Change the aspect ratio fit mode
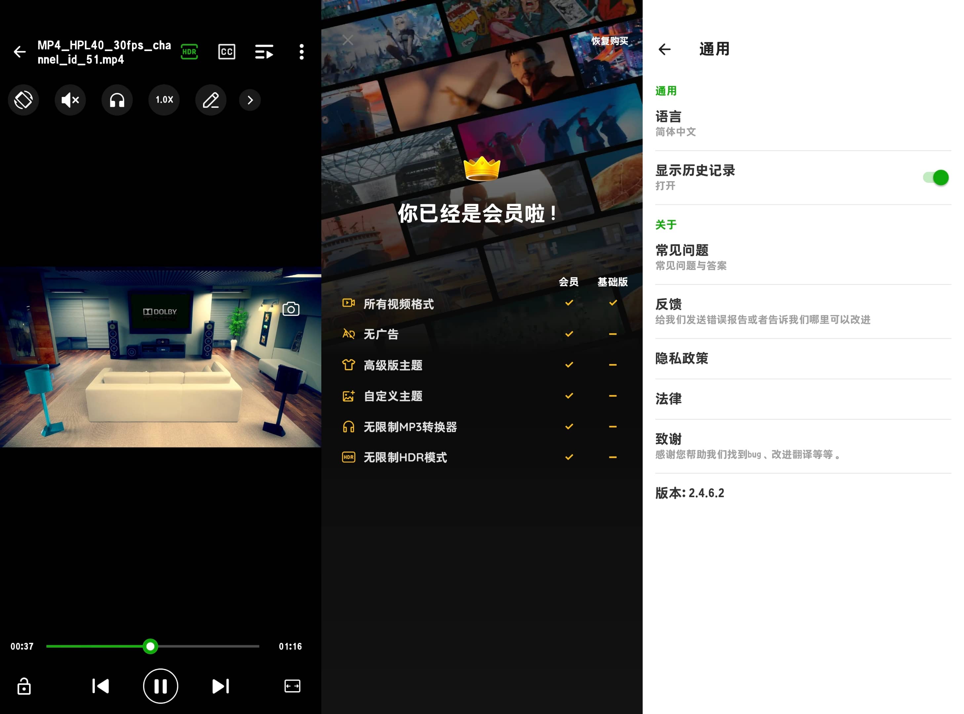 [x=292, y=686]
